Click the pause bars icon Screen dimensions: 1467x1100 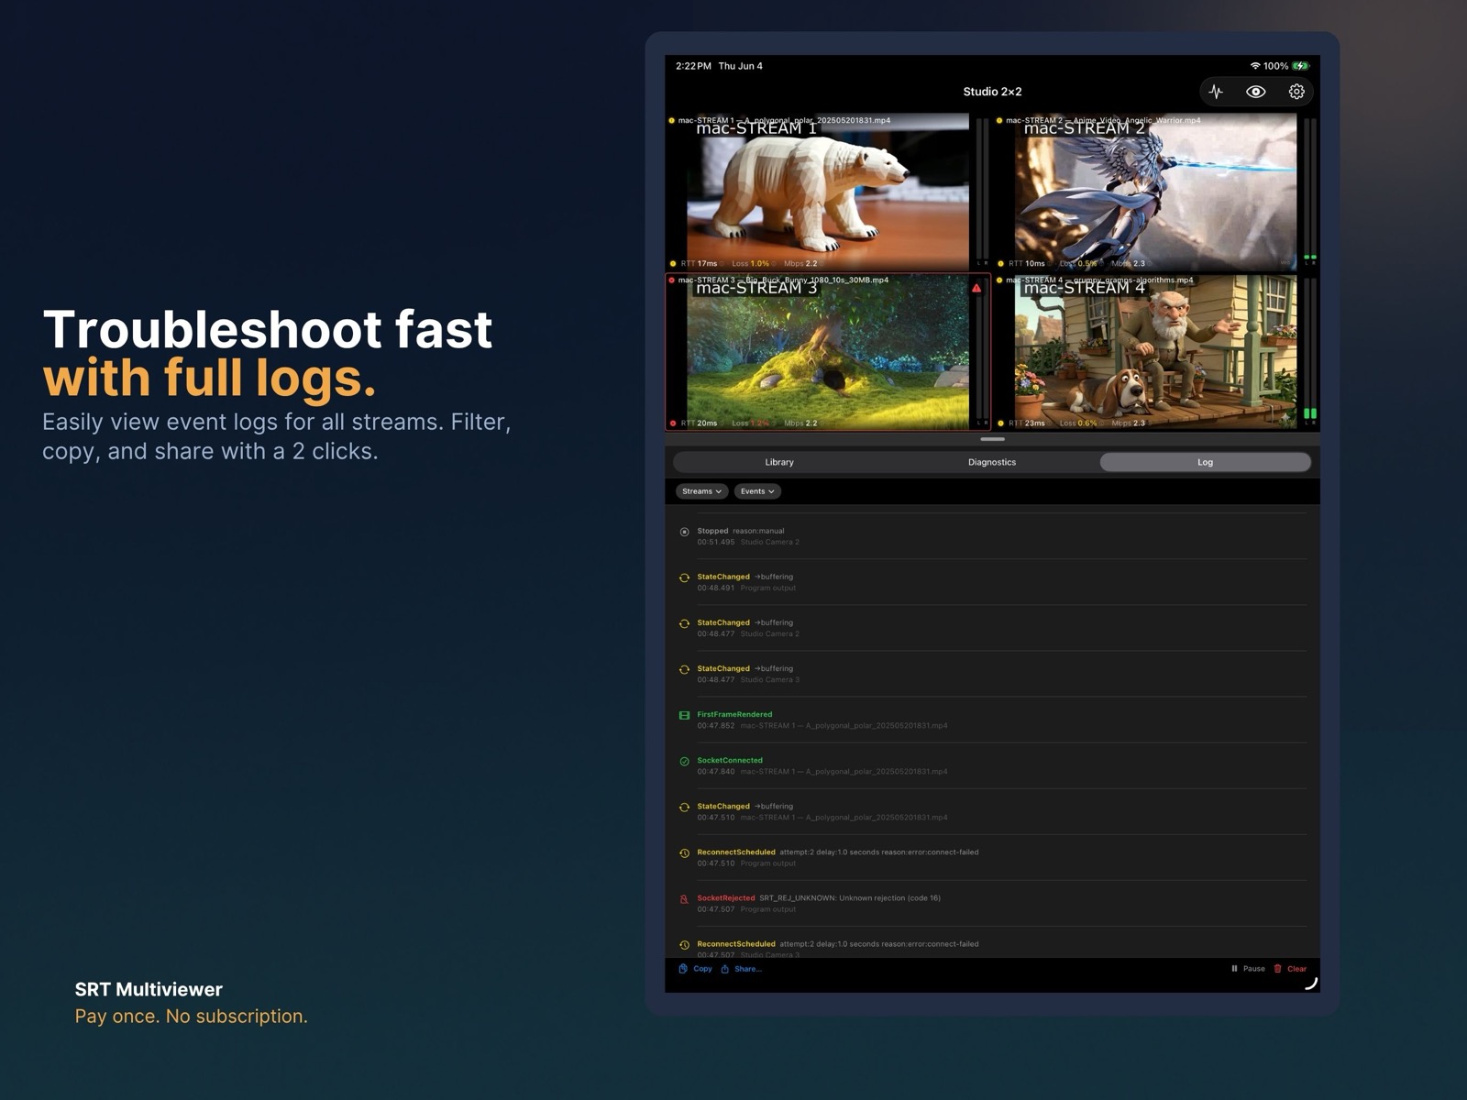(1234, 969)
